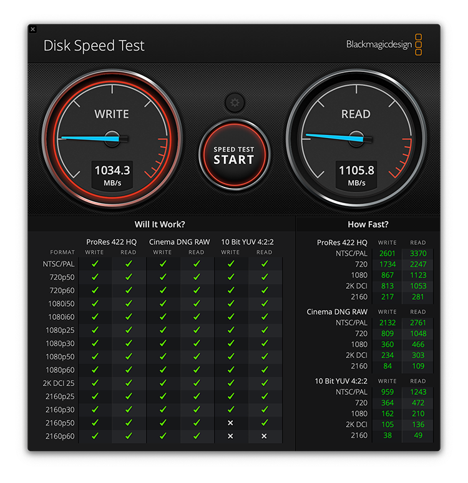Click the ProRes 422 HQ heading in Will It Work

pyautogui.click(x=111, y=242)
